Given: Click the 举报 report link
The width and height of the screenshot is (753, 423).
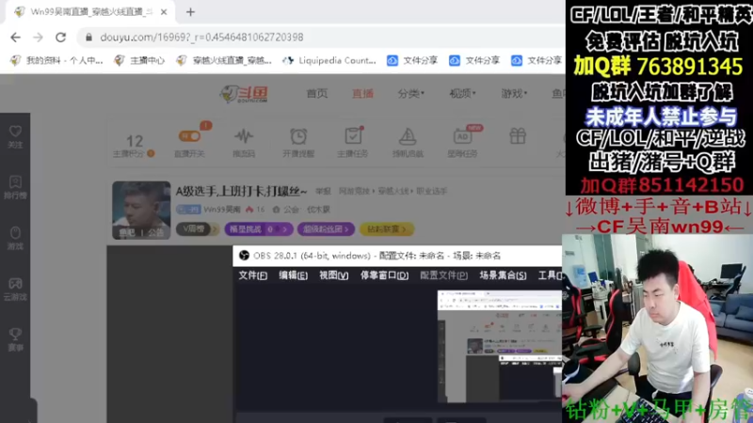Looking at the screenshot, I should tap(323, 192).
